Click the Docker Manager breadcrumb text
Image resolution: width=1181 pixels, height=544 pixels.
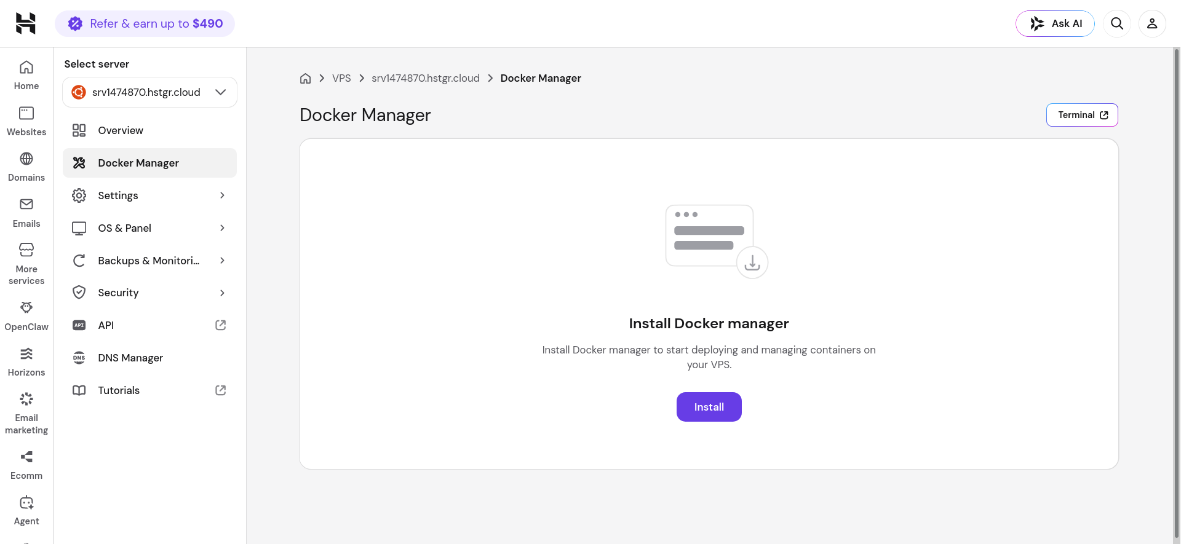tap(541, 78)
